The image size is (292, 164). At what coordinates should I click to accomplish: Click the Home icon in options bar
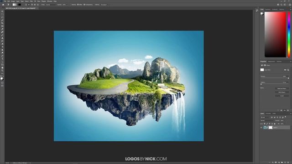click(x=3, y=5)
